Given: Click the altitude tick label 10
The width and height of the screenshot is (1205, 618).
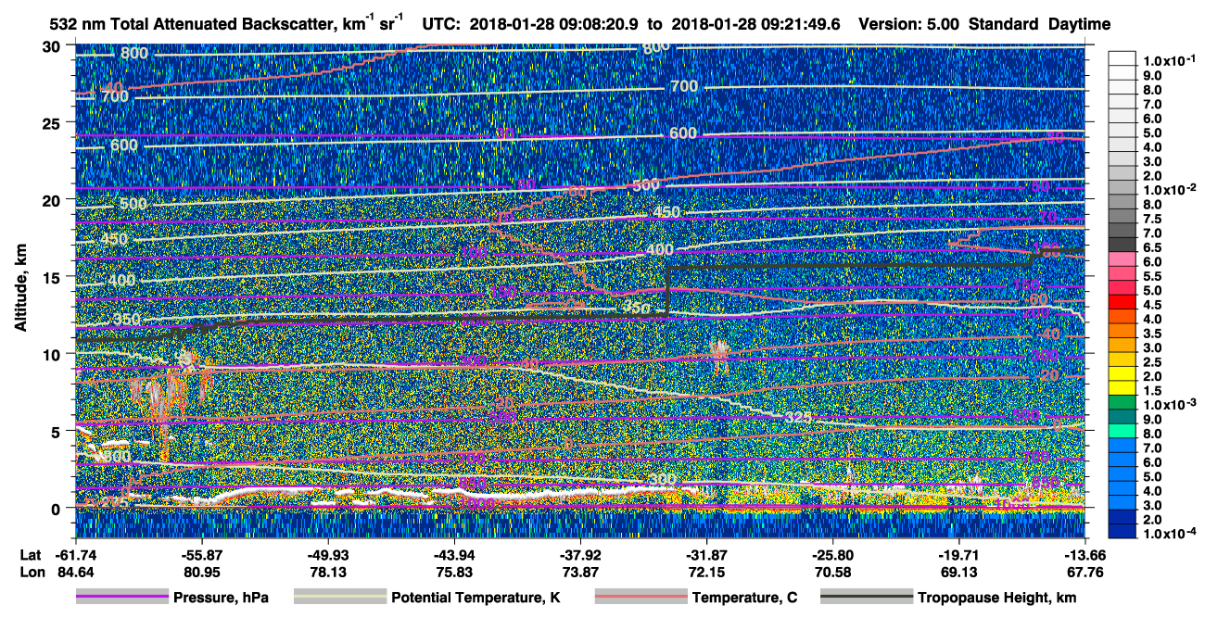Looking at the screenshot, I should coord(54,354).
